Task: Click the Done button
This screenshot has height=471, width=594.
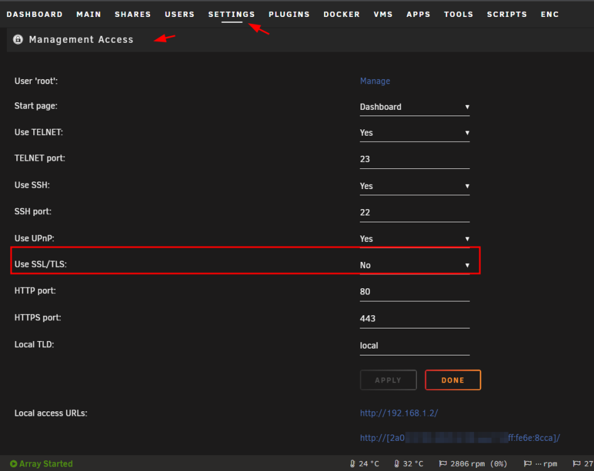Action: pyautogui.click(x=453, y=380)
